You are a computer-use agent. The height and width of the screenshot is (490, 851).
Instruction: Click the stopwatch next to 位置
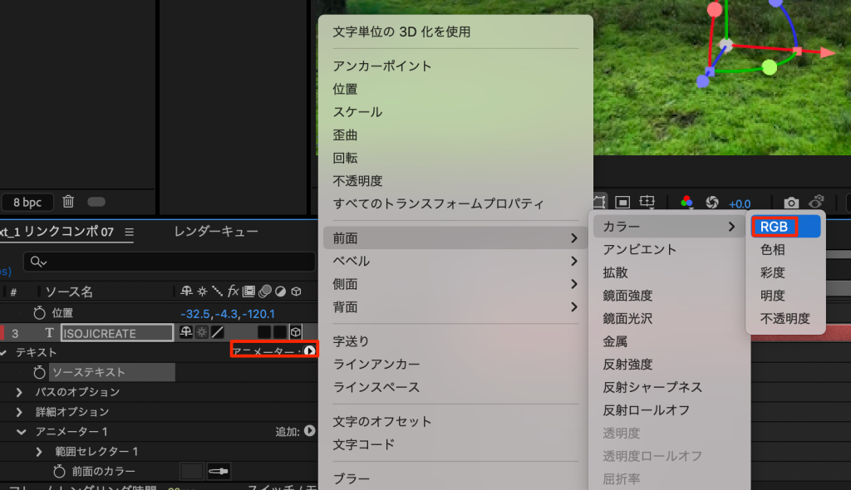coord(39,313)
